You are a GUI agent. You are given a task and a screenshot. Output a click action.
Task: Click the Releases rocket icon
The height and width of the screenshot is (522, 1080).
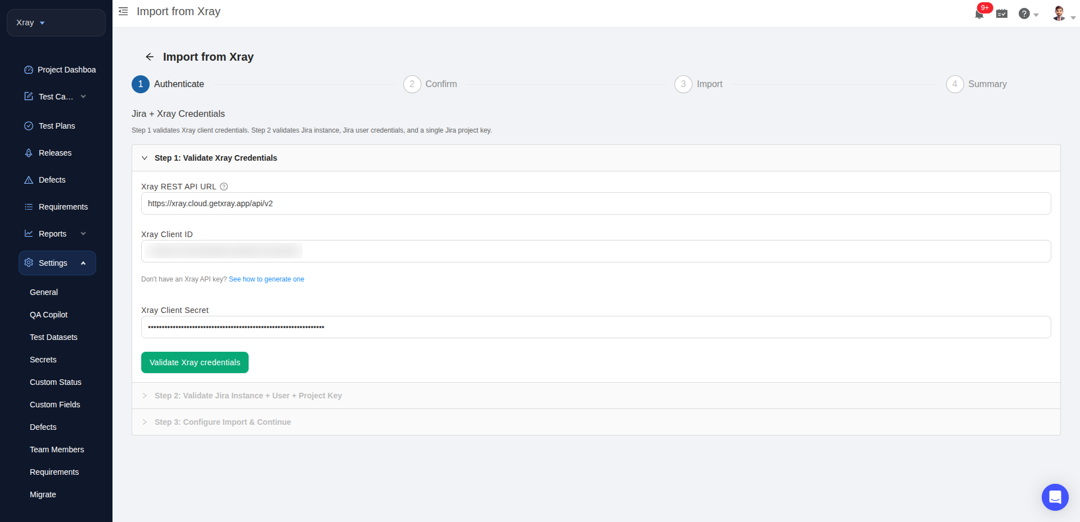(29, 153)
